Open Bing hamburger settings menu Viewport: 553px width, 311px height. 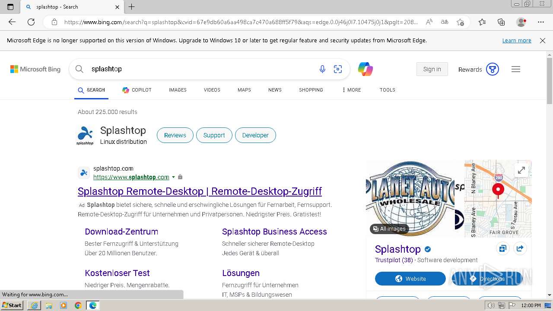pyautogui.click(x=516, y=69)
